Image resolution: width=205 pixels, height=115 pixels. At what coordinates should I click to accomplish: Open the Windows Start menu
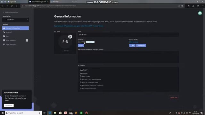point(3,113)
